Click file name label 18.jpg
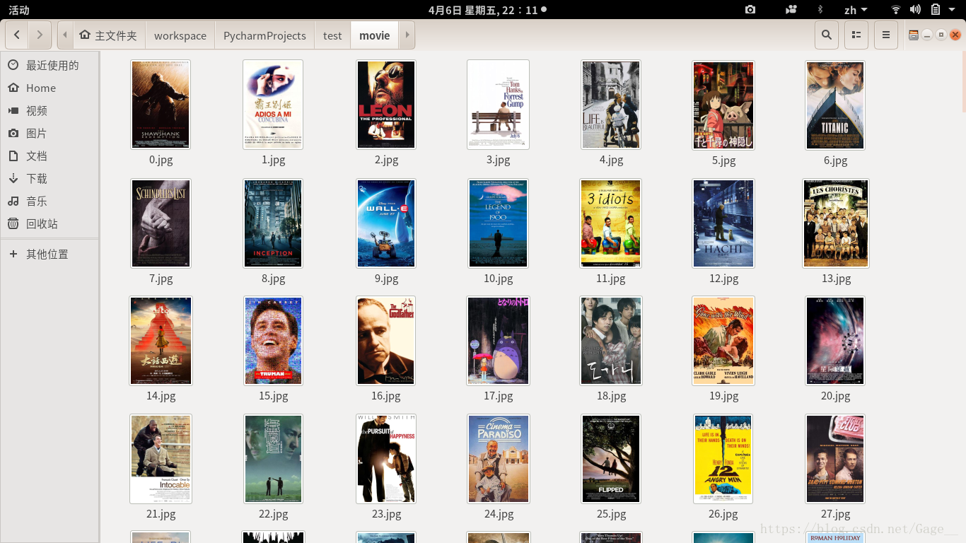The image size is (966, 543). 611,396
